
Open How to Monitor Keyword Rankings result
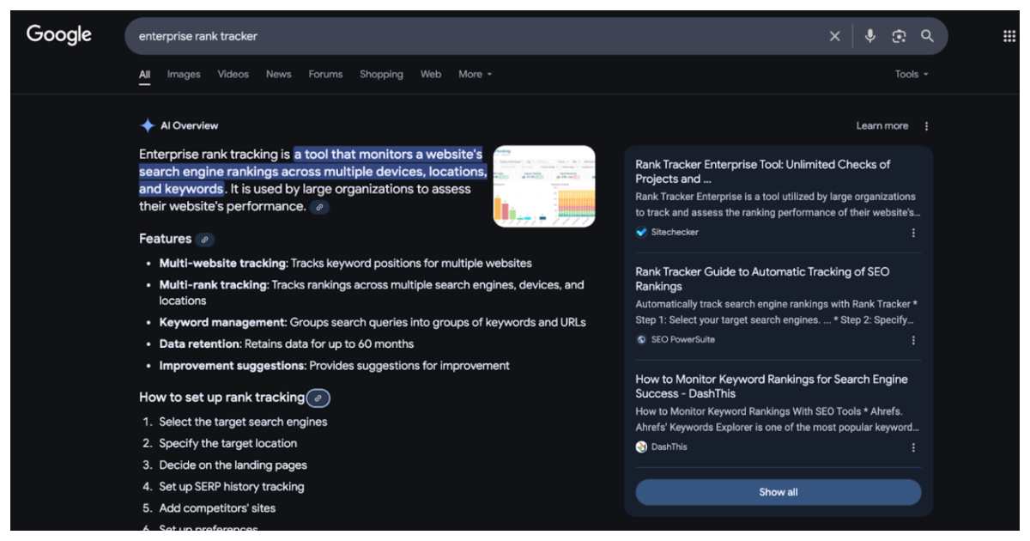[771, 386]
